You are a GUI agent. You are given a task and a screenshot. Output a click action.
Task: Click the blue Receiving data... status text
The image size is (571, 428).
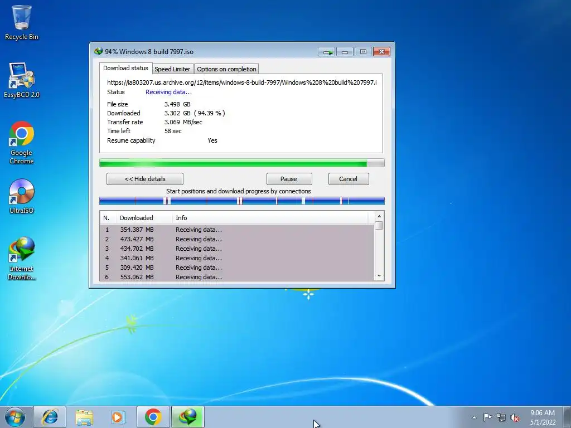coord(168,92)
